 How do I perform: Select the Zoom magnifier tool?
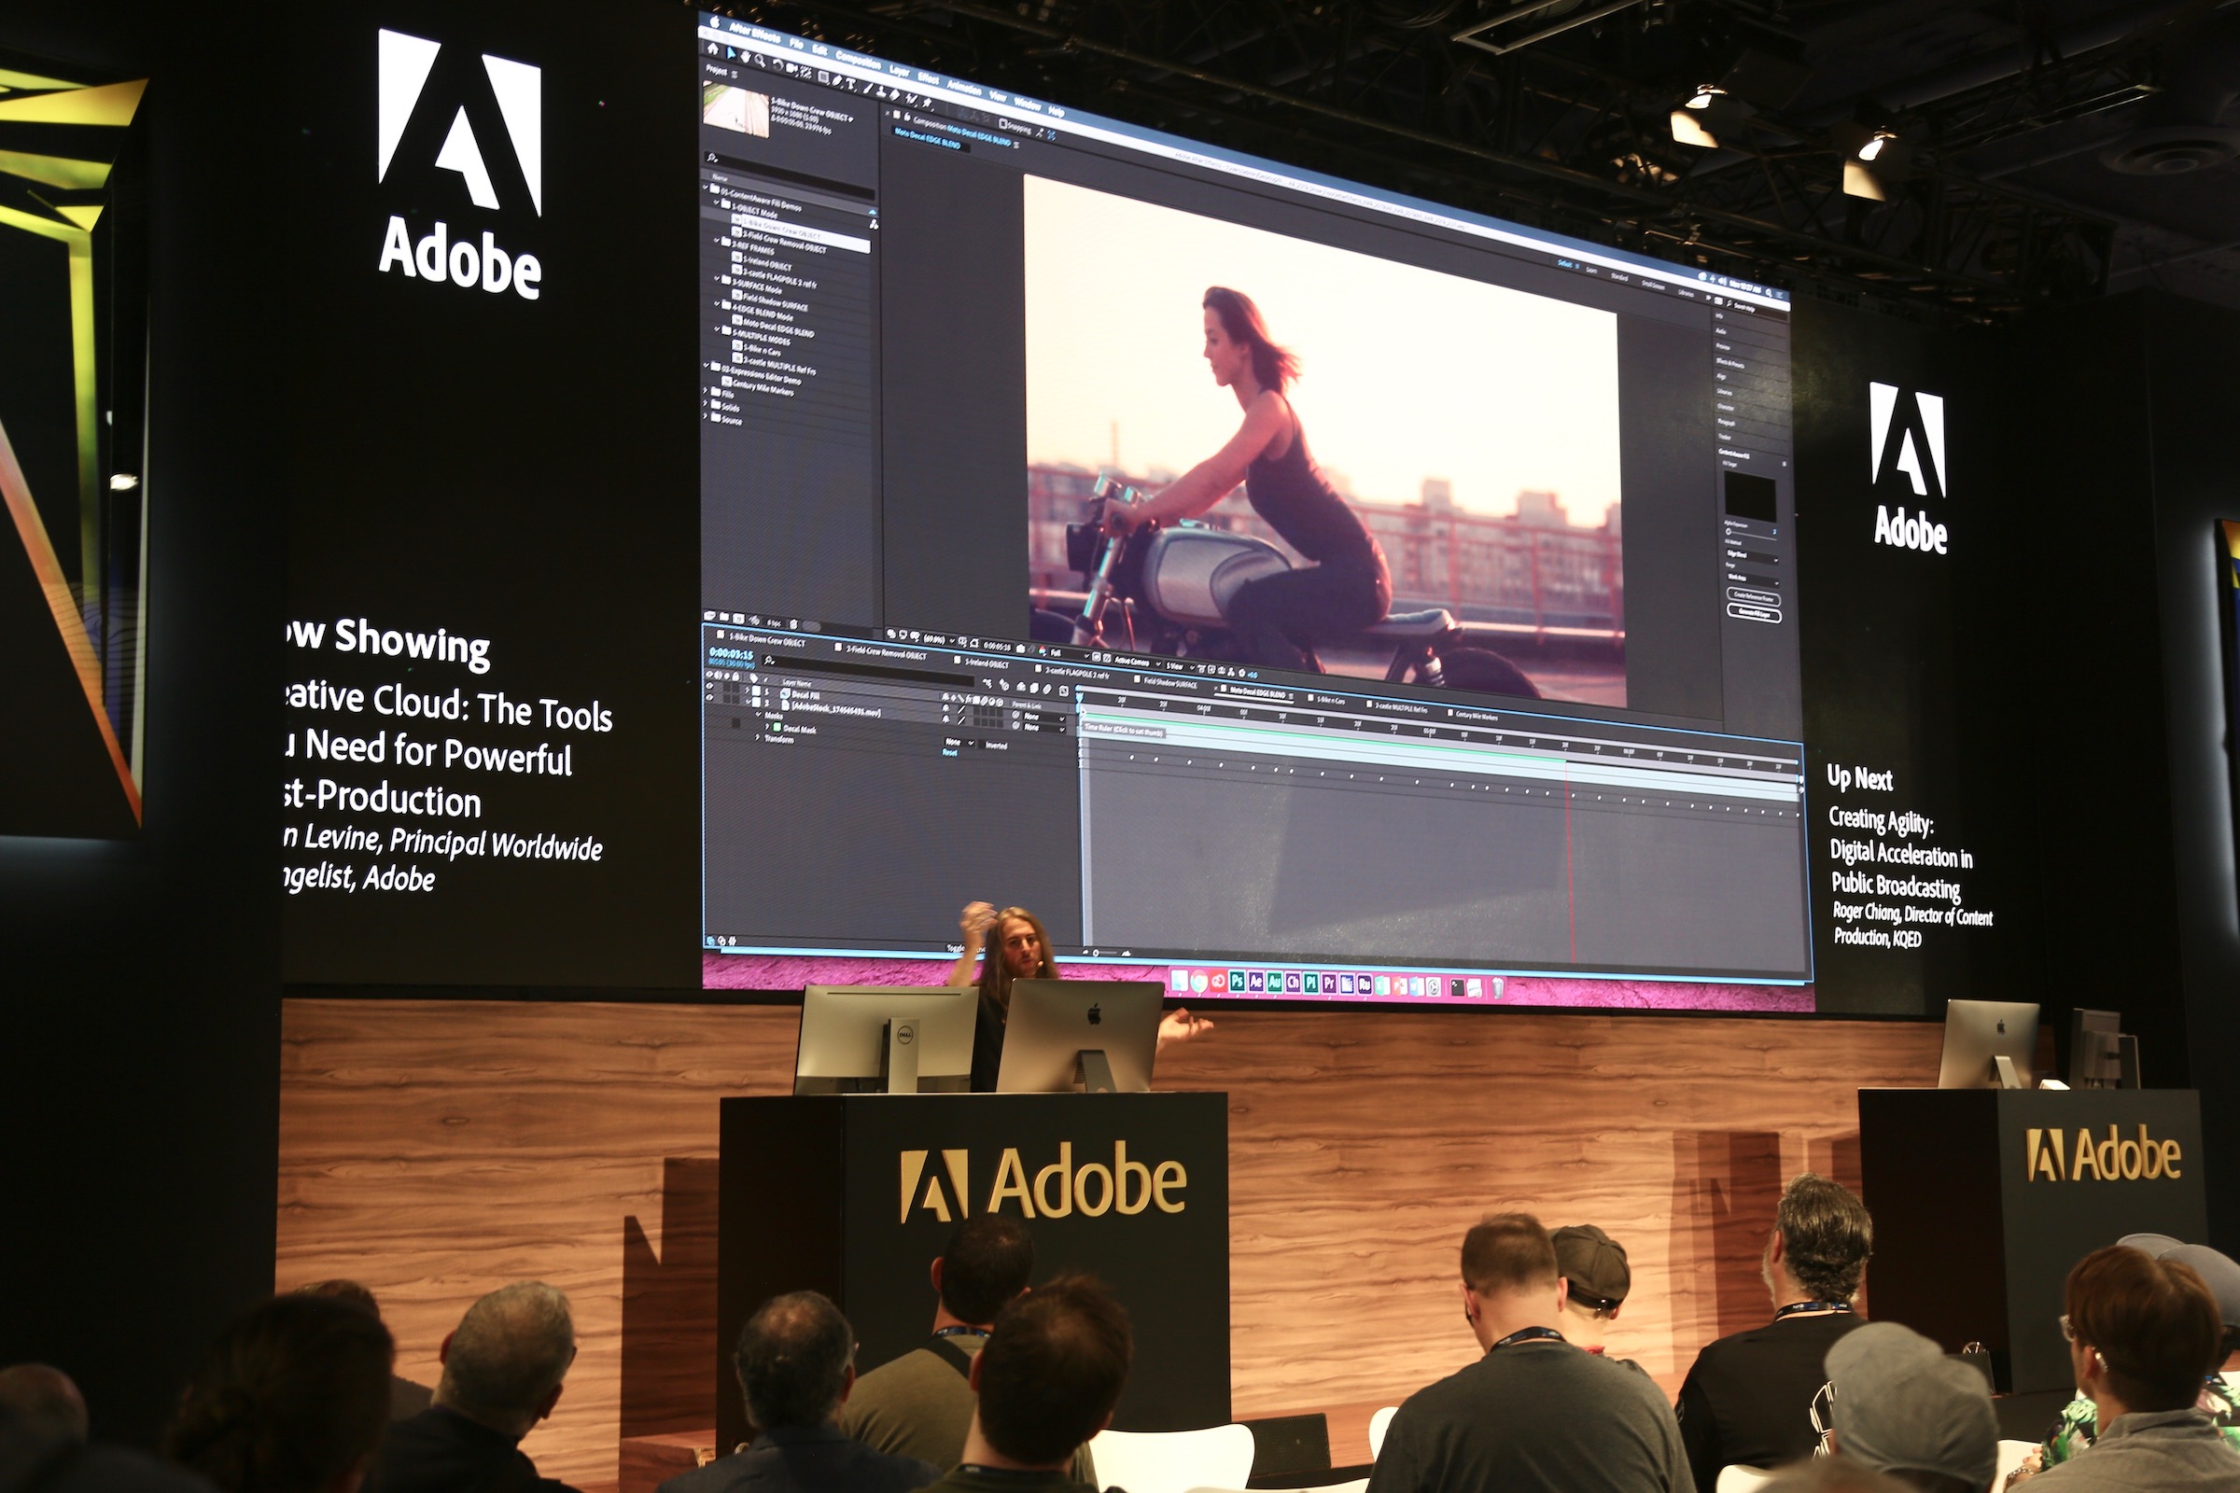pos(760,61)
